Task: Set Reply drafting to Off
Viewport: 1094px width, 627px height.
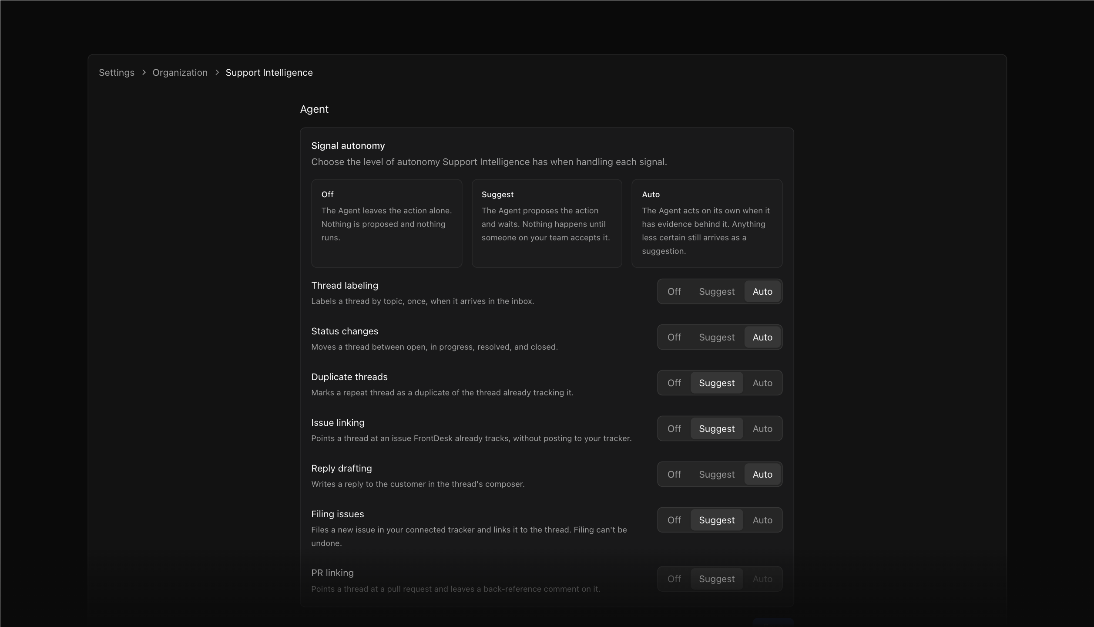Action: [x=674, y=474]
